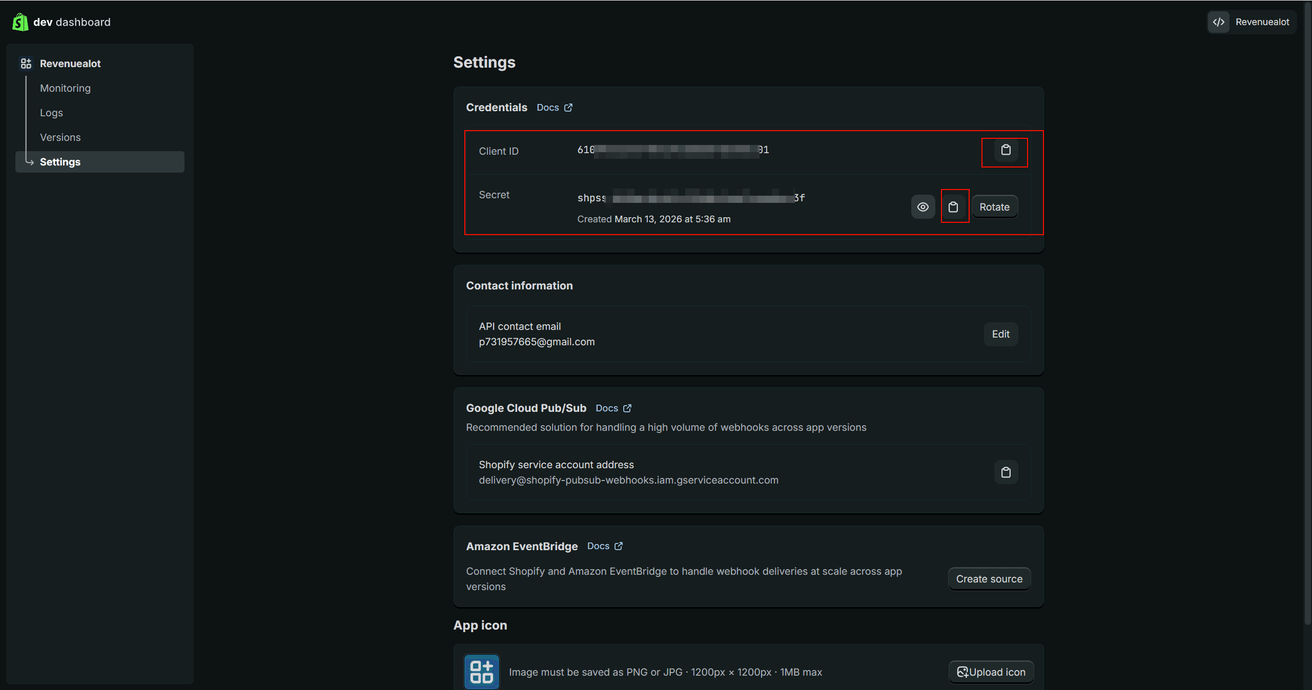Screen dimensions: 1312x690
Task: Navigate to Monitoring in the sidebar
Action: (65, 88)
